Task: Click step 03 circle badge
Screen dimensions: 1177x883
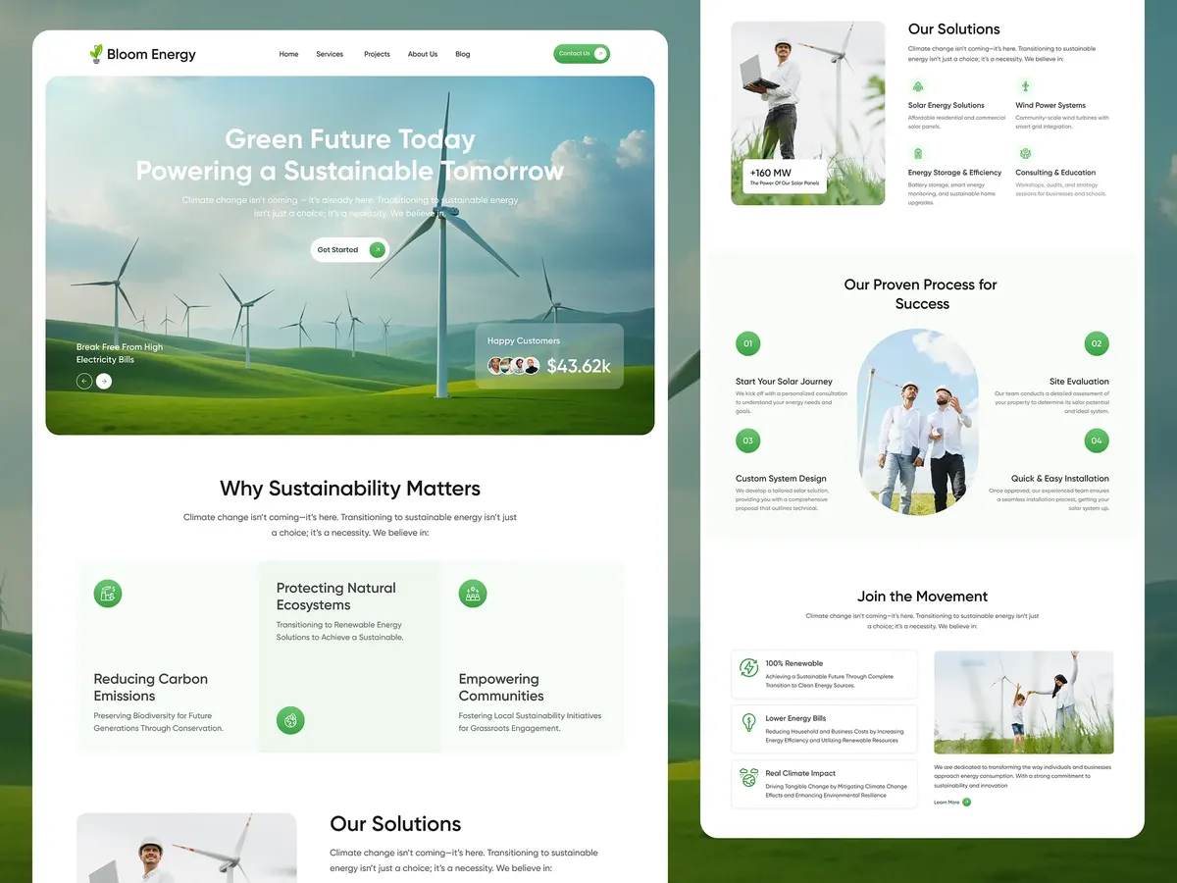Action: pyautogui.click(x=748, y=441)
